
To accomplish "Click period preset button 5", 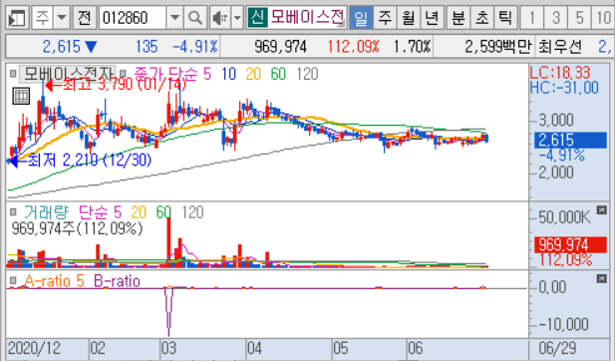I will (579, 18).
